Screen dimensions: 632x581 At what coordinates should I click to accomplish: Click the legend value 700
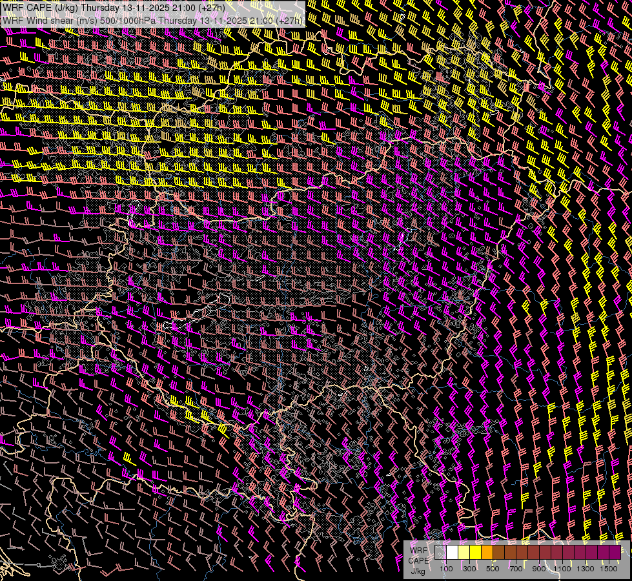pyautogui.click(x=516, y=569)
